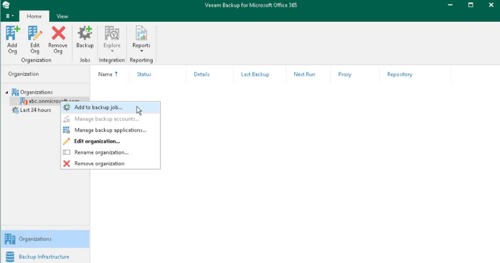The image size is (500, 263).
Task: Open the Reports dropdown arrow
Action: tap(141, 51)
